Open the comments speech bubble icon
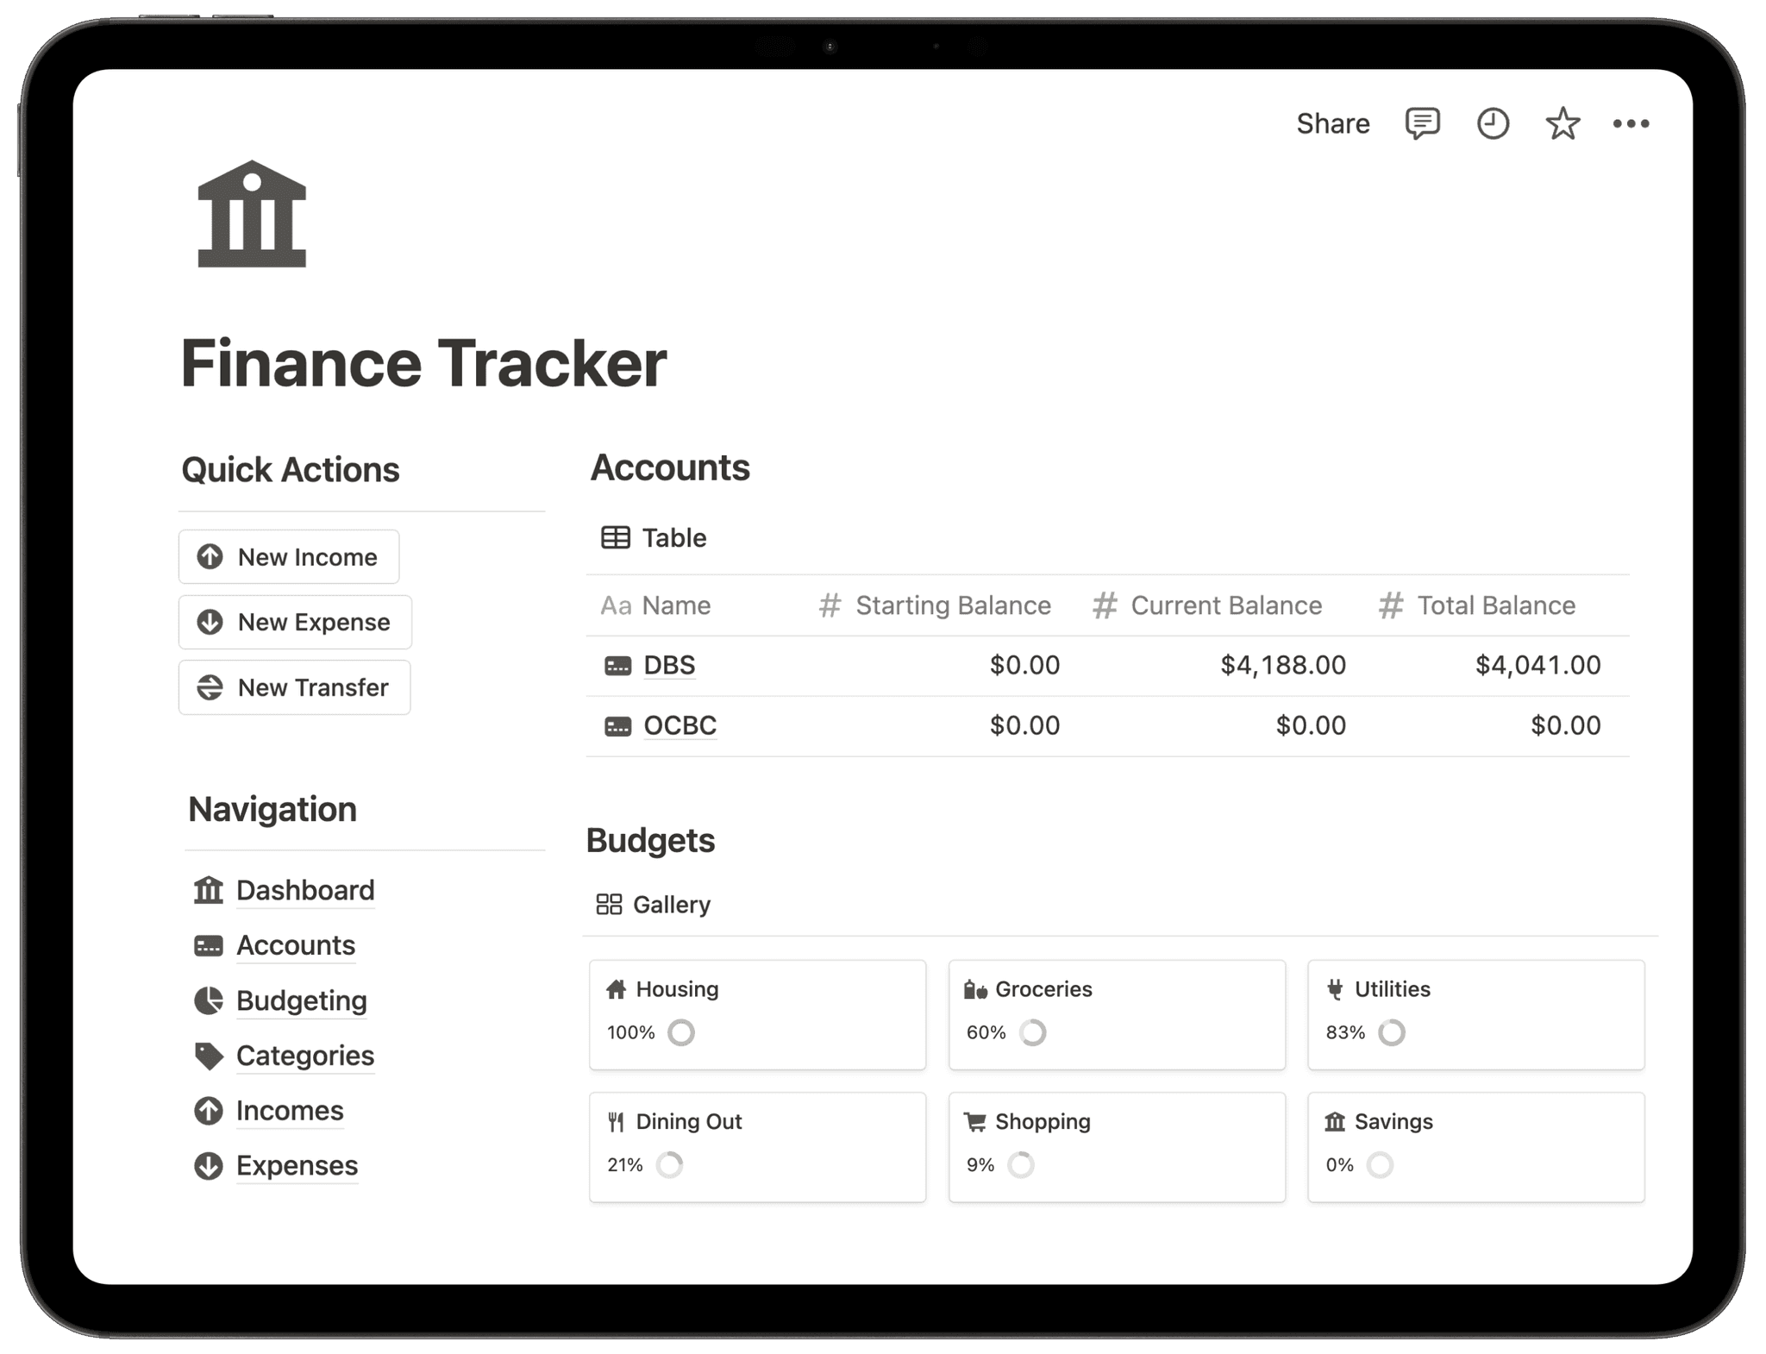The image size is (1766, 1354). click(1422, 124)
